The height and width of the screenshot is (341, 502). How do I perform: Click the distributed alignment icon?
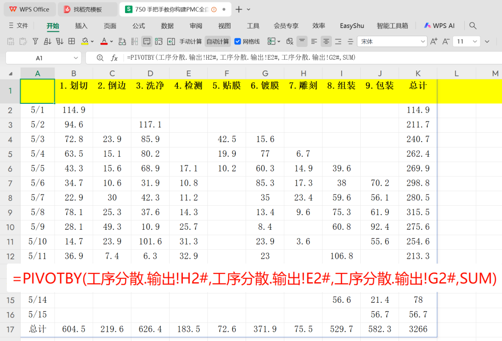pos(350,42)
